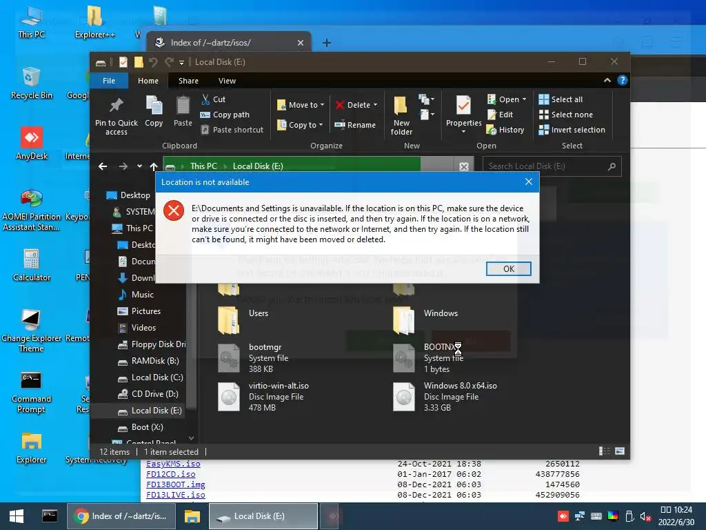Click Paste shortcut in the ribbon

click(232, 130)
